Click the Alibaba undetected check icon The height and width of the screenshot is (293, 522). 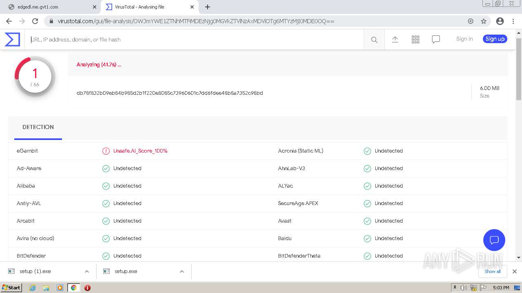pyautogui.click(x=106, y=186)
